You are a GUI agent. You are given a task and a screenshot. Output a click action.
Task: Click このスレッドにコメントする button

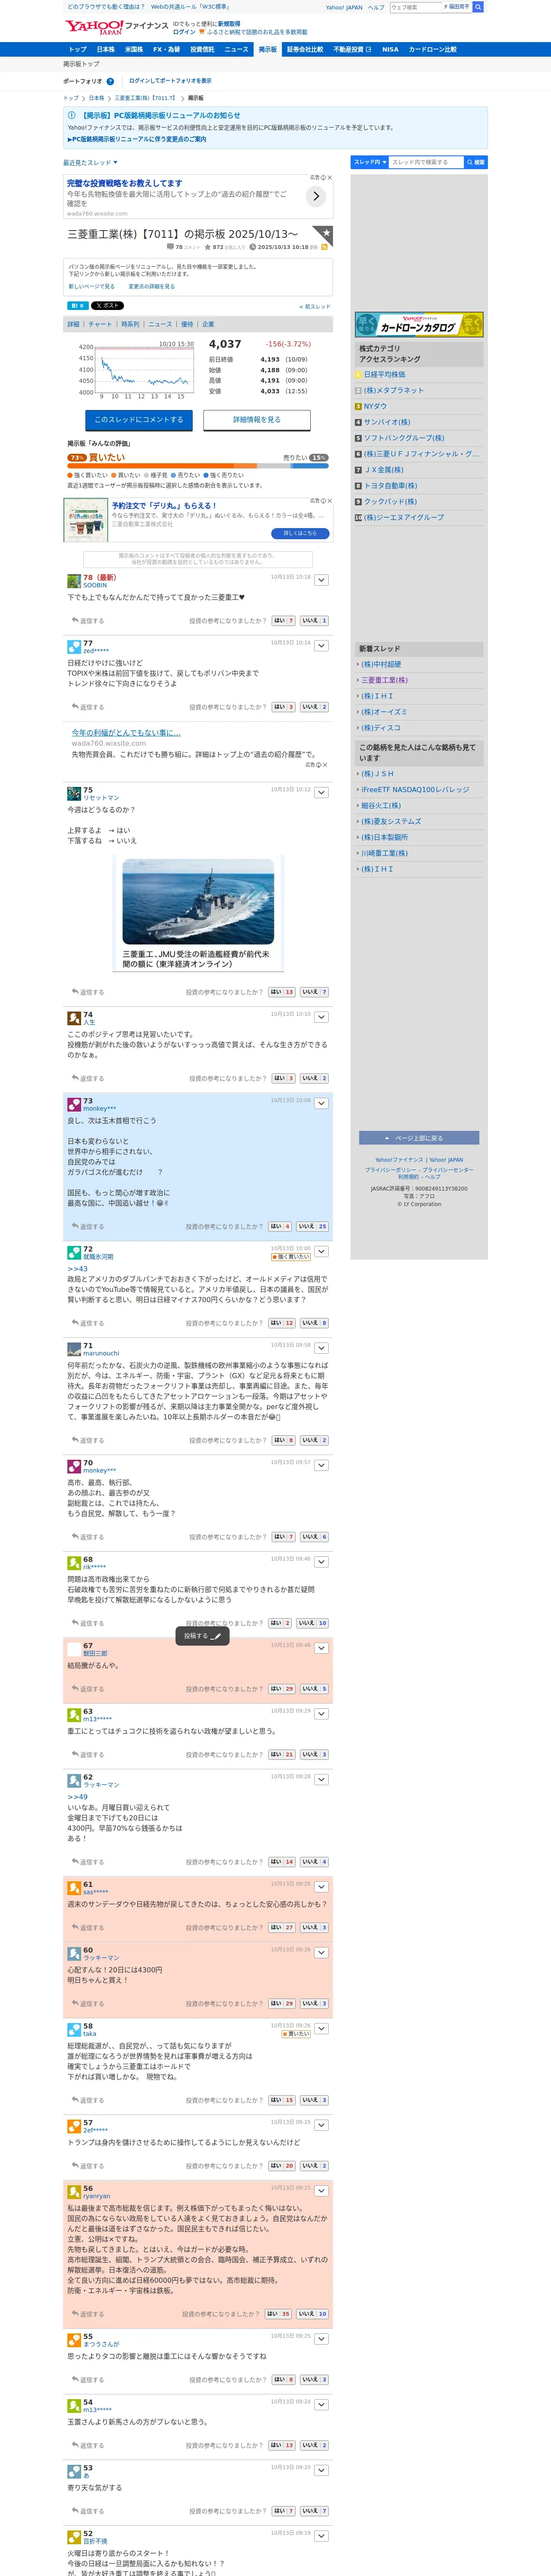[x=139, y=420]
